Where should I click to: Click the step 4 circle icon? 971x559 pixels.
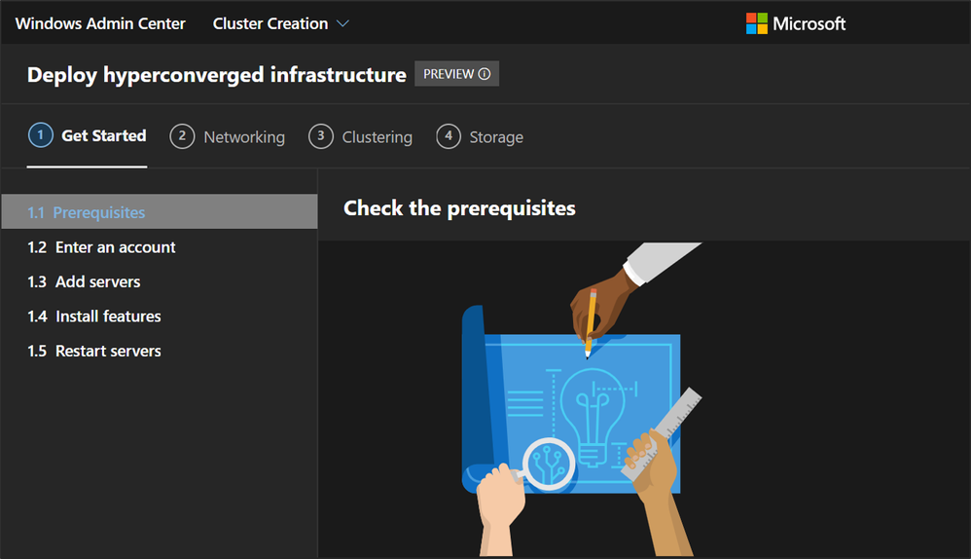click(x=448, y=136)
